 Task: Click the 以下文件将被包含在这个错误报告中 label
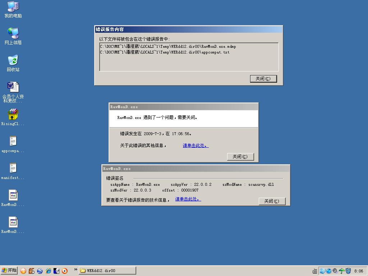click(x=134, y=39)
